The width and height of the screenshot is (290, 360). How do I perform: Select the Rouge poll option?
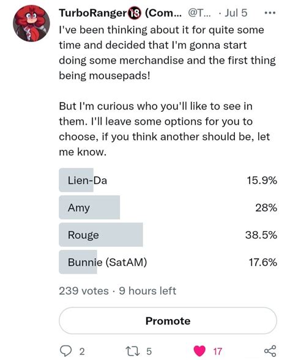click(x=168, y=235)
